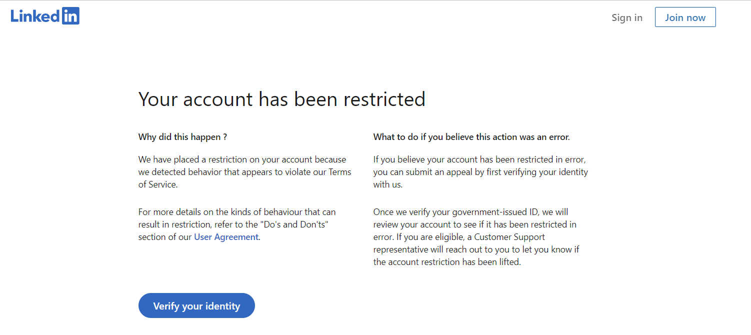The width and height of the screenshot is (751, 335).
Task: Open the User Agreement link
Action: coord(226,237)
